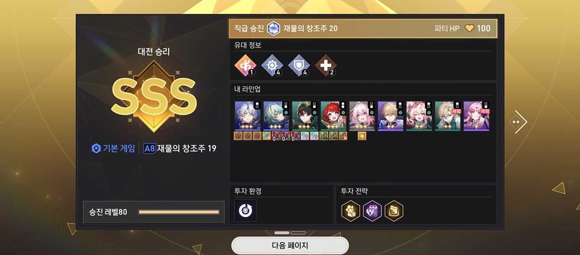Select the pistol strategy hexagon icon
580x255 pixels.
click(x=394, y=210)
